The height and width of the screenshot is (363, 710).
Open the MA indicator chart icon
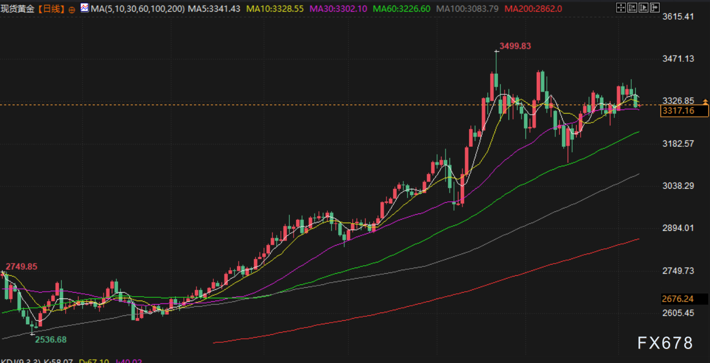pos(84,8)
